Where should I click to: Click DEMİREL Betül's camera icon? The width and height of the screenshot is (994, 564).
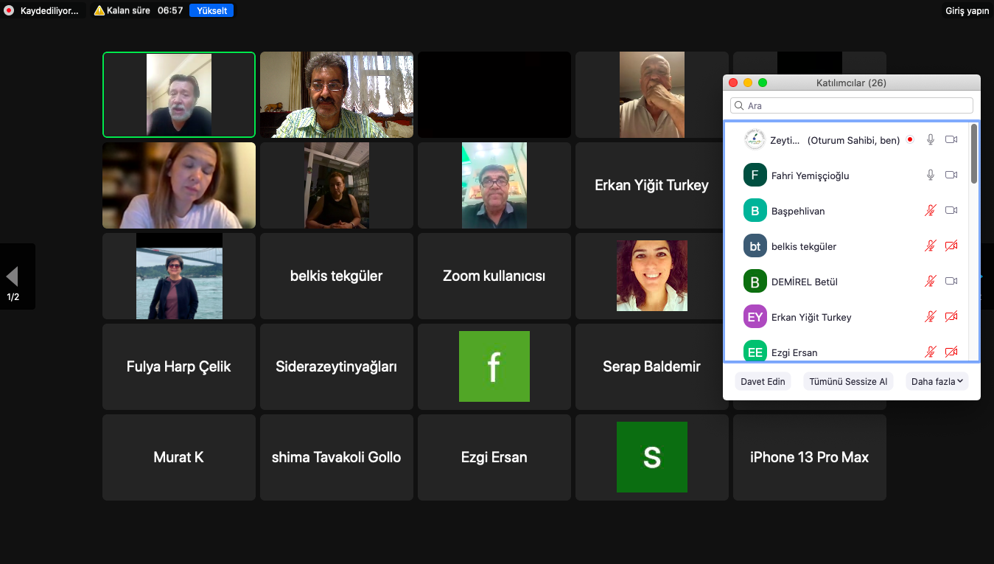coord(951,281)
